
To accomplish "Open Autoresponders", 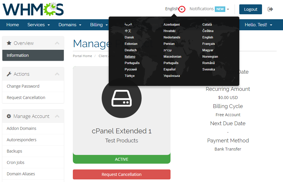I will [33, 140].
